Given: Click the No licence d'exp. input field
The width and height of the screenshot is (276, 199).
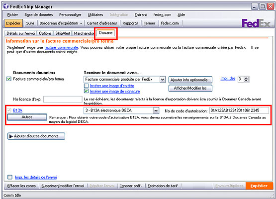Looking at the screenshot, I should 63,99.
